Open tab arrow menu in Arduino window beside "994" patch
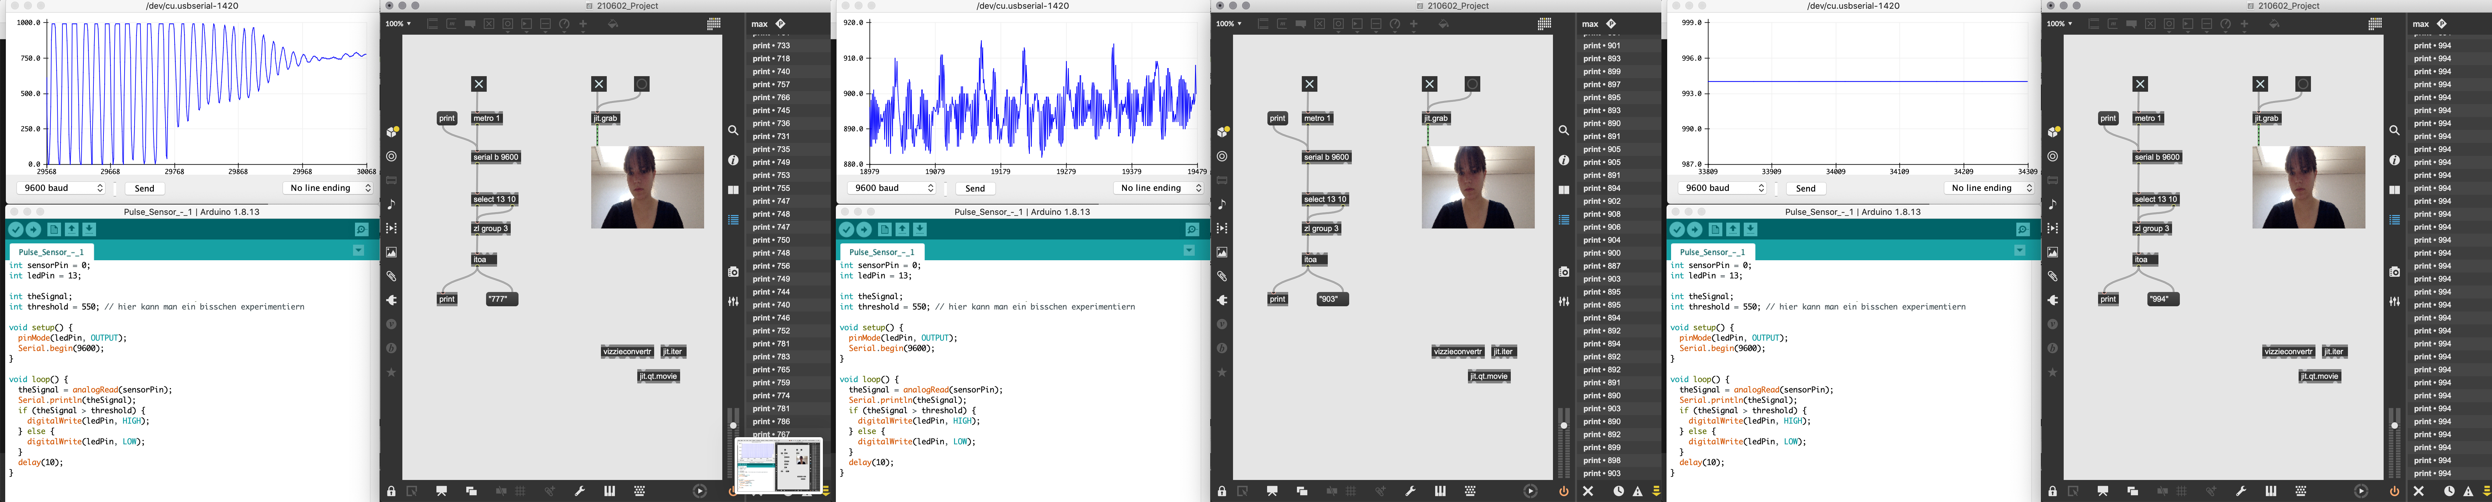 (2020, 251)
